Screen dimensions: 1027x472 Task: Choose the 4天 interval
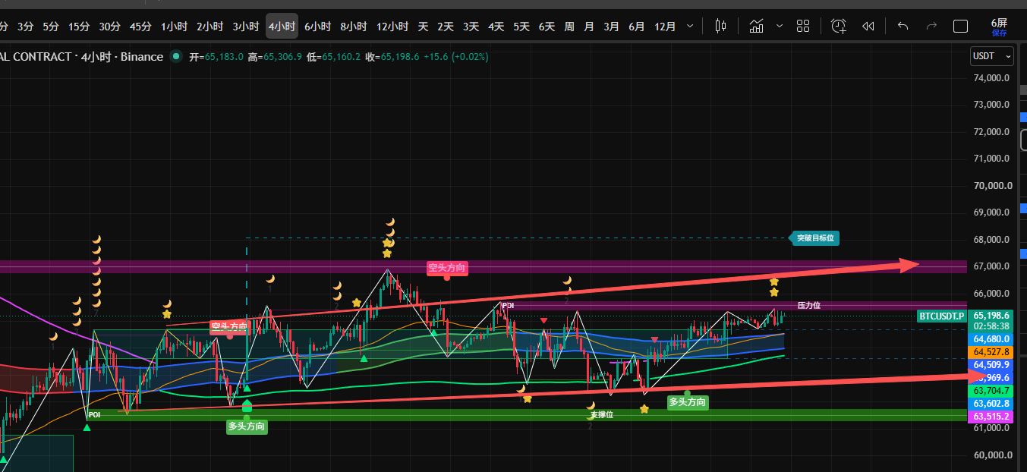click(496, 26)
